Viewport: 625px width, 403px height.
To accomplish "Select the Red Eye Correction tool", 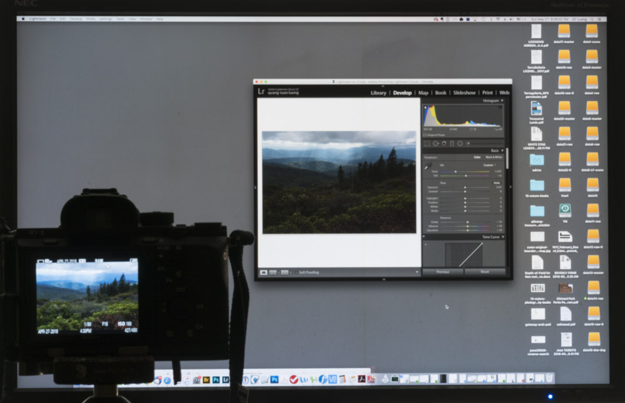I will [x=444, y=143].
